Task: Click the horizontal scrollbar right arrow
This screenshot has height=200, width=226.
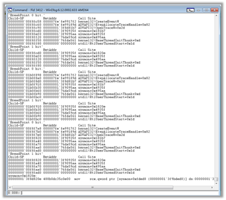Action: tap(212, 187)
